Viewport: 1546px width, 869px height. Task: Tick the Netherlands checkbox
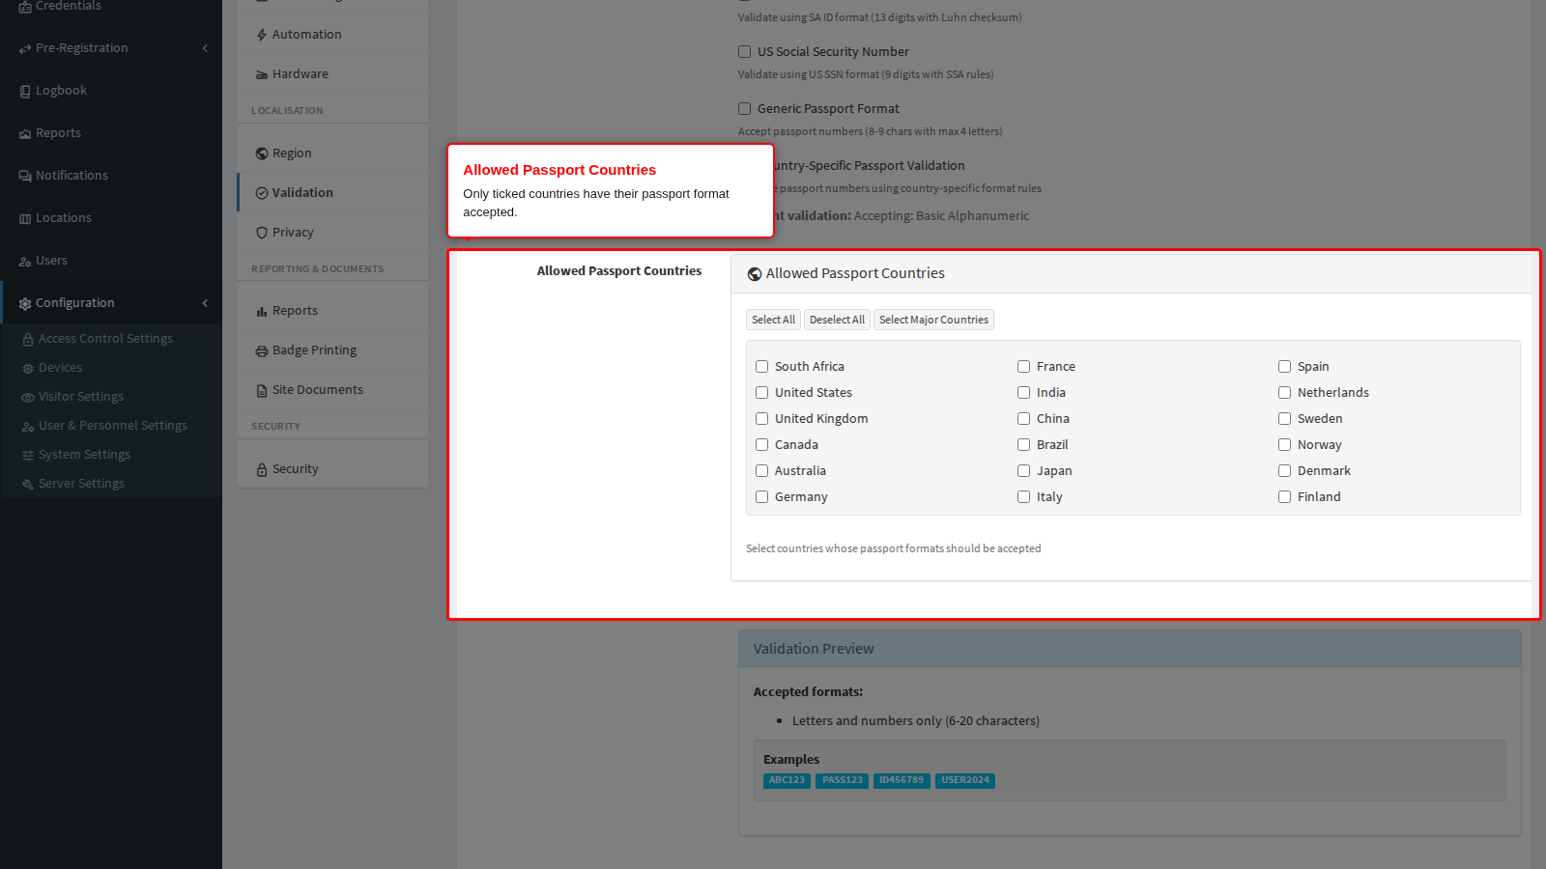[x=1285, y=393]
